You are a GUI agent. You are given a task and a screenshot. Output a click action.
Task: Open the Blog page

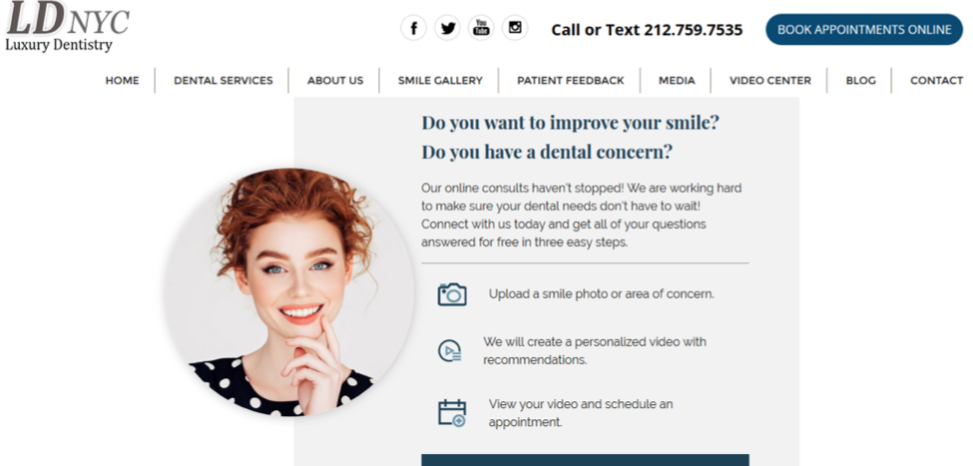click(860, 81)
